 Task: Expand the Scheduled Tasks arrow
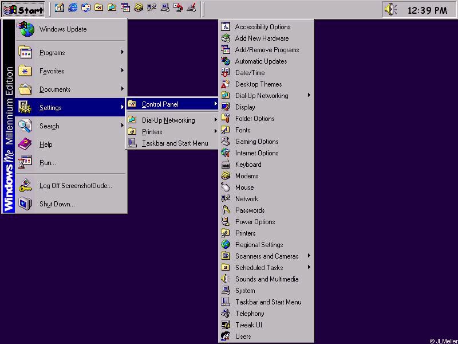coord(309,267)
